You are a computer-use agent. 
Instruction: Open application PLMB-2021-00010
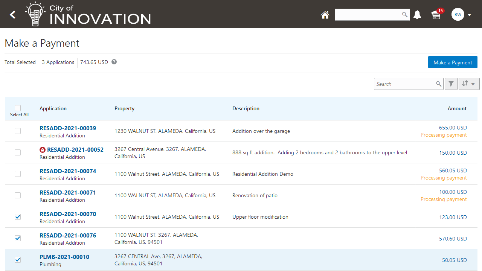(64, 257)
